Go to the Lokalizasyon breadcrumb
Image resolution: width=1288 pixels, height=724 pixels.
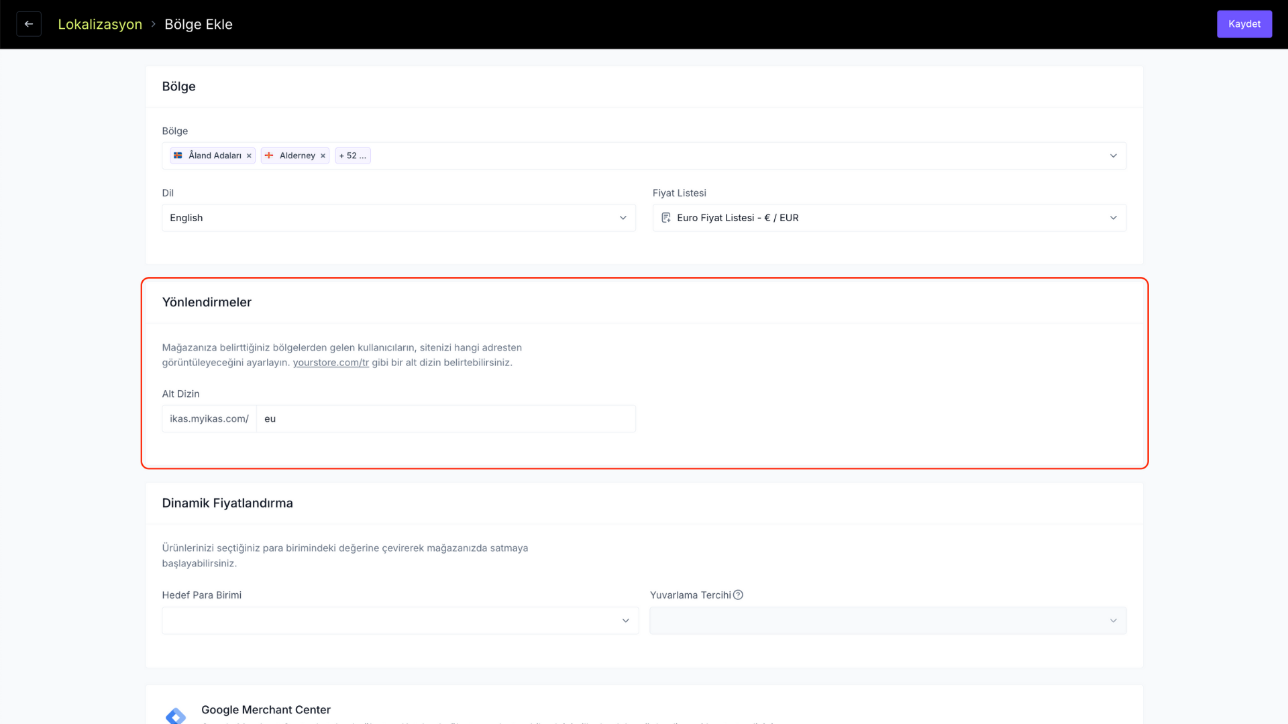(x=100, y=24)
